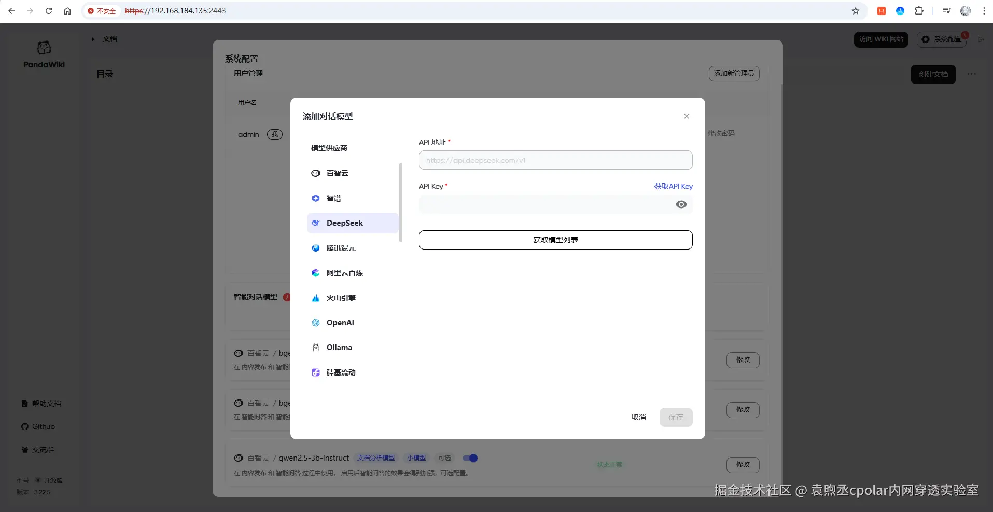Click 添加新管理员 button
The image size is (993, 512).
(x=734, y=74)
